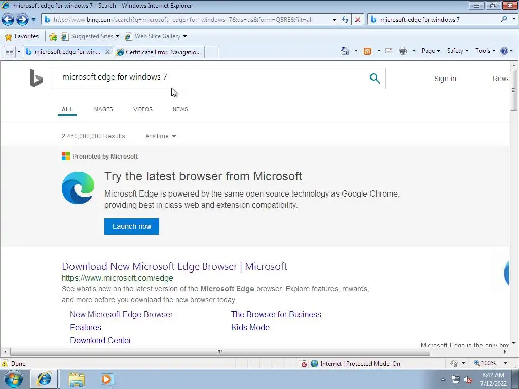Open Suggested Sites dropdown
This screenshot has width=519, height=389.
[x=90, y=36]
